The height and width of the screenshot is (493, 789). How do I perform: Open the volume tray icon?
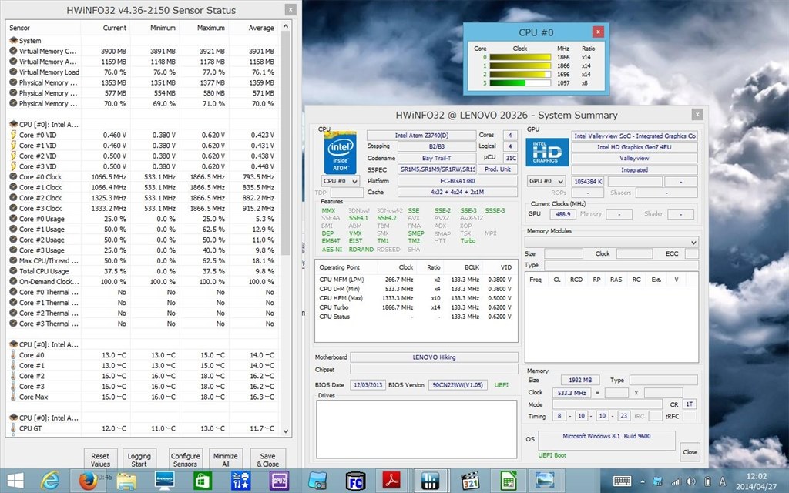point(691,481)
